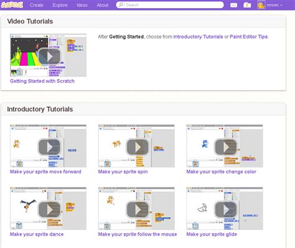Click the user avatar icon in the navbar
The height and width of the screenshot is (248, 295).
261,5
